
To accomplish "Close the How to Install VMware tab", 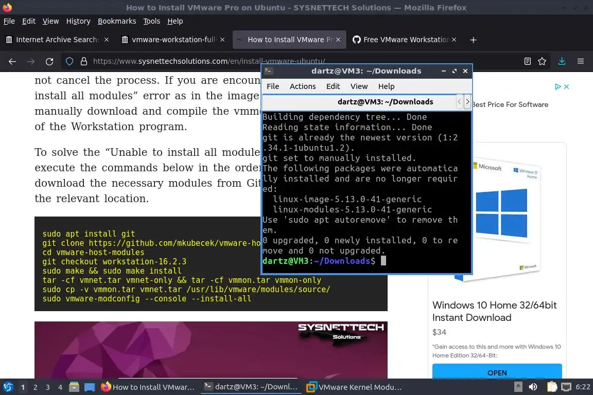I will 338,40.
